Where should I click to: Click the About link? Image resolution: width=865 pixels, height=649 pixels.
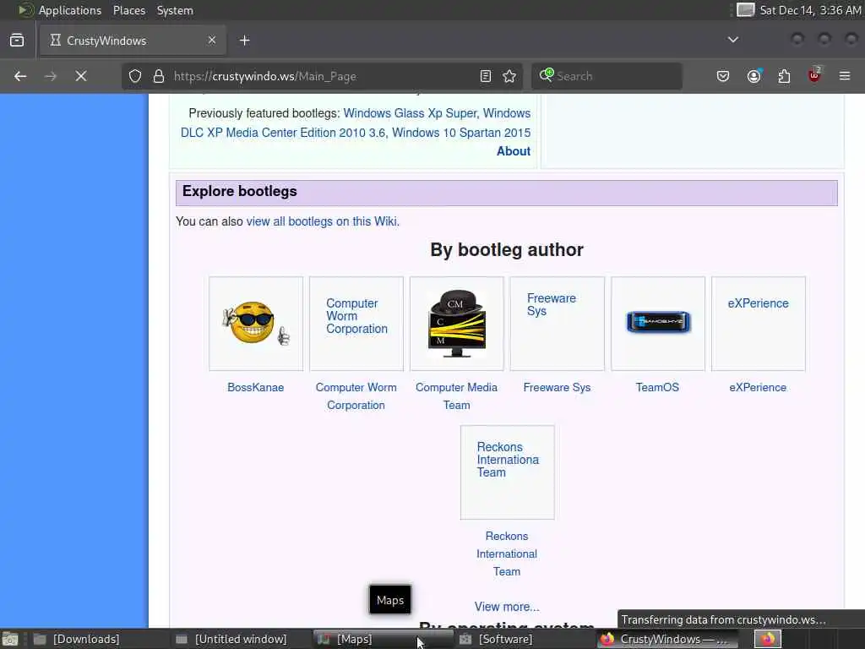(513, 151)
